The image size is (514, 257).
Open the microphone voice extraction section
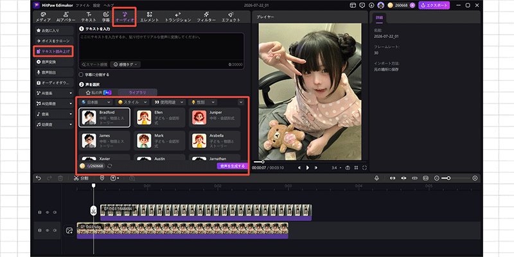[x=54, y=73]
